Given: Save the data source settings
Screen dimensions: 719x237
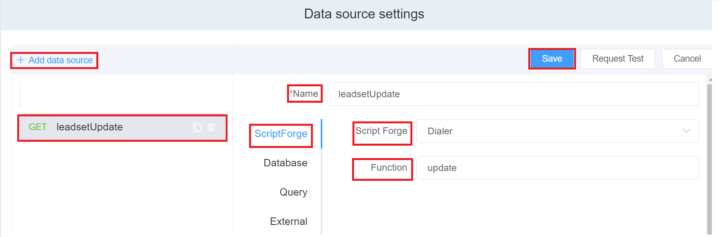Looking at the screenshot, I should [x=552, y=59].
